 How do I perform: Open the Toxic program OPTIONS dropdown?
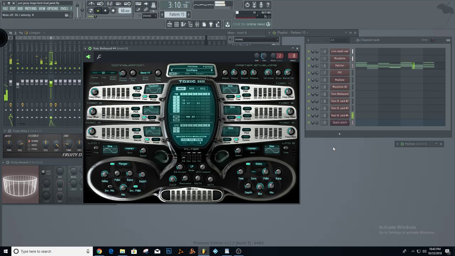pyautogui.click(x=208, y=66)
